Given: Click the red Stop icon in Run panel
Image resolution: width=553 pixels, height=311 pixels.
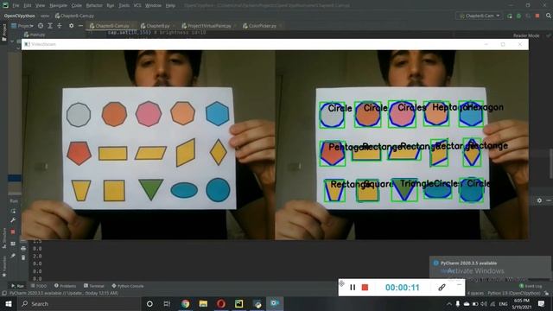Looking at the screenshot, I should [x=13, y=232].
